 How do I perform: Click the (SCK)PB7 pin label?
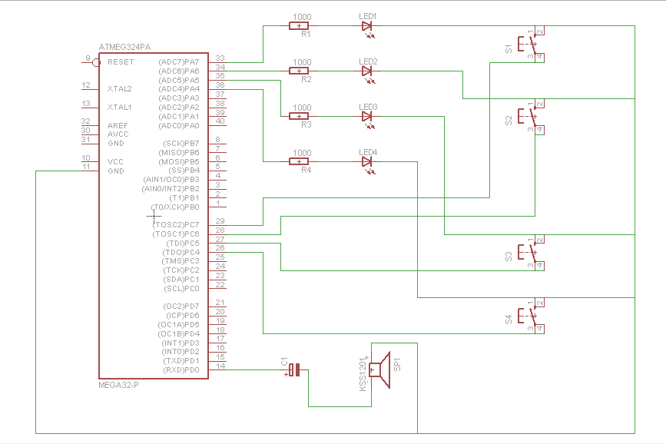pos(181,144)
